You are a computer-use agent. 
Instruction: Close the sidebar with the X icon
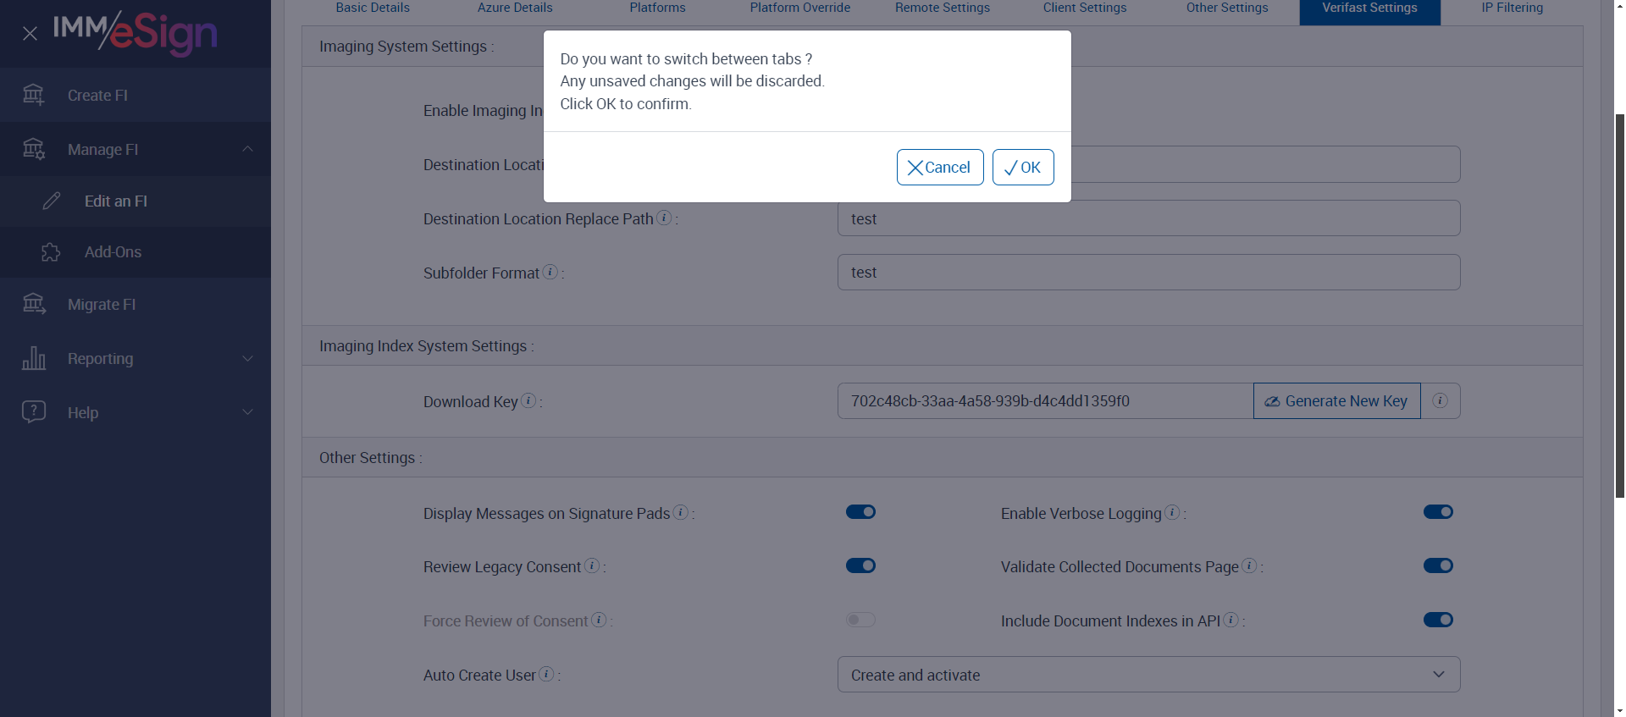point(30,34)
